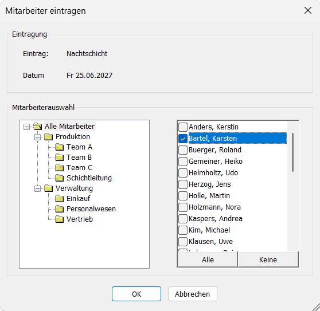Select the Produktion tree label
The height and width of the screenshot is (311, 320).
click(x=73, y=137)
